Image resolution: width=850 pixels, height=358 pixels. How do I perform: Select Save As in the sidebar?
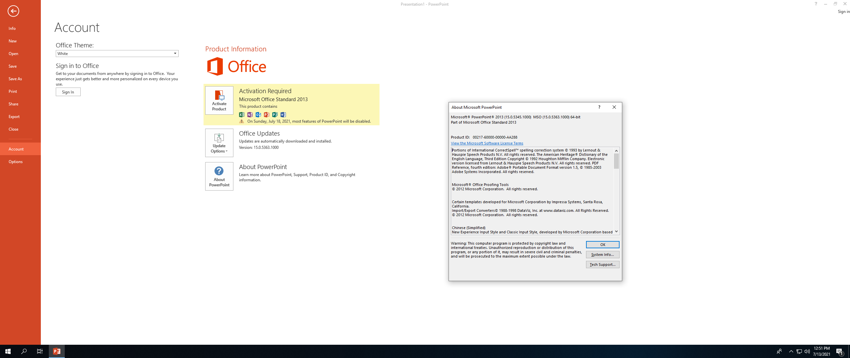pyautogui.click(x=20, y=79)
